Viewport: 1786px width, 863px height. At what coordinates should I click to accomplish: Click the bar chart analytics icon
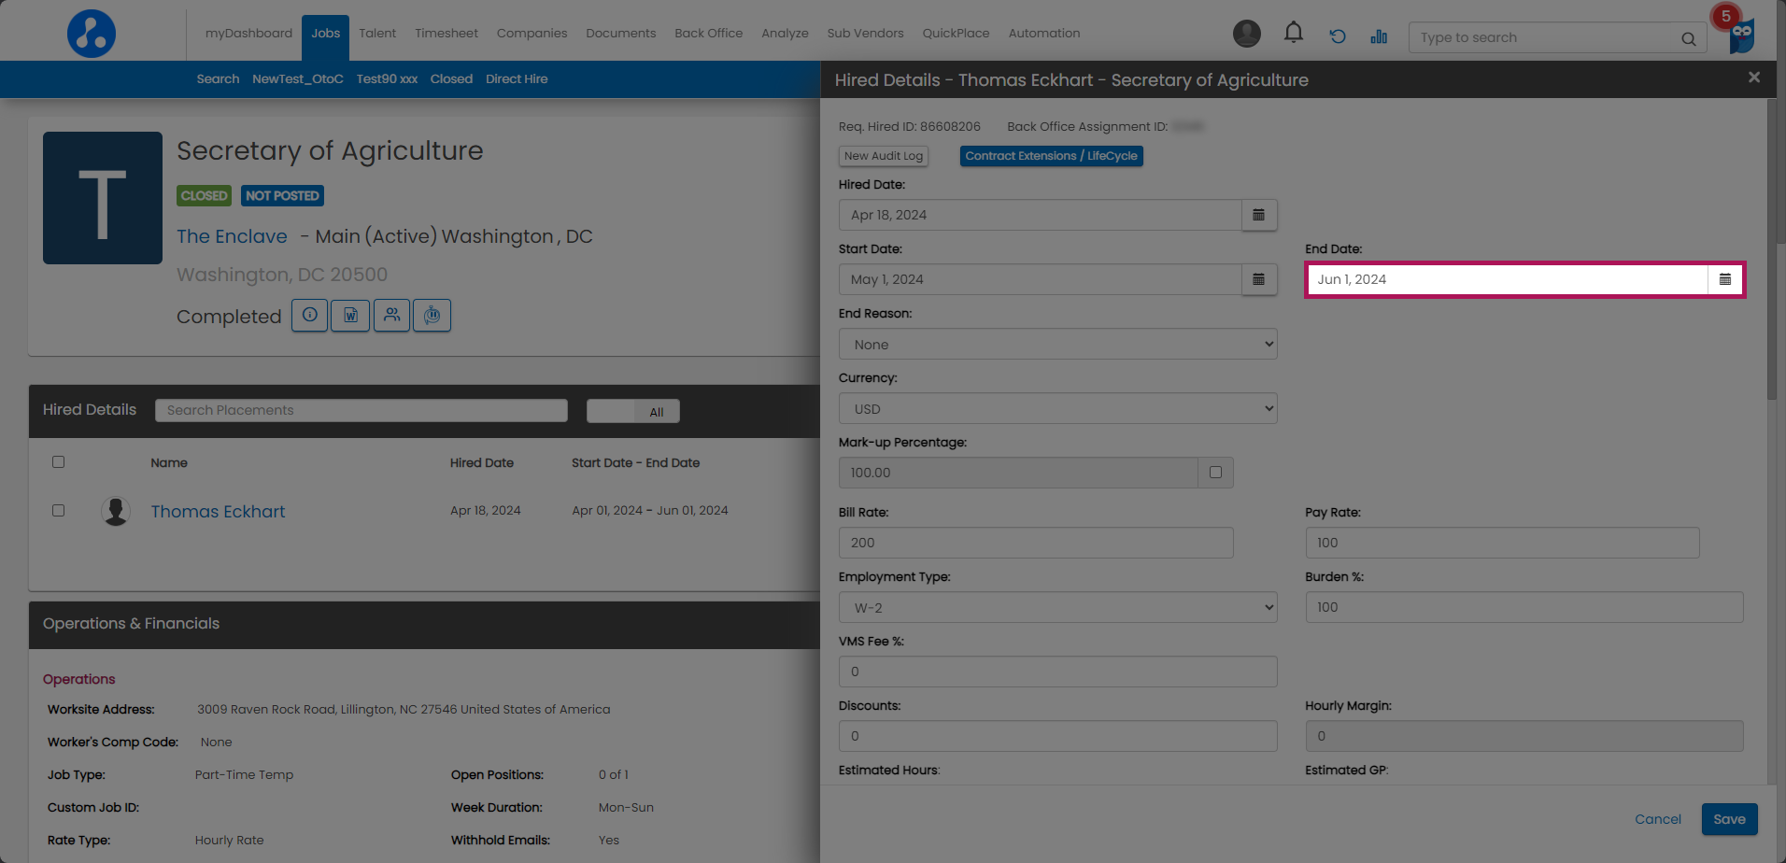tap(1379, 36)
